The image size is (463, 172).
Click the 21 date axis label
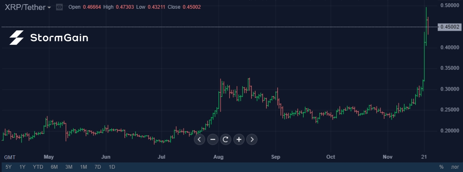424,157
